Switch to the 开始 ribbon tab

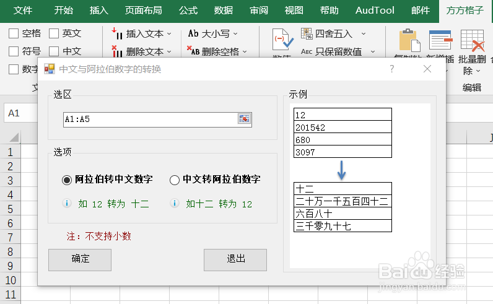point(63,11)
